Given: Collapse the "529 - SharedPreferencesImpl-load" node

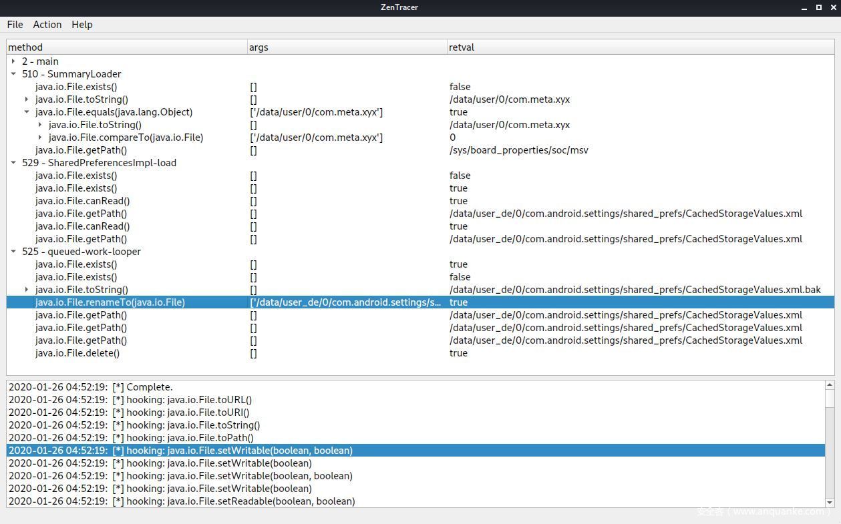Looking at the screenshot, I should pos(13,162).
